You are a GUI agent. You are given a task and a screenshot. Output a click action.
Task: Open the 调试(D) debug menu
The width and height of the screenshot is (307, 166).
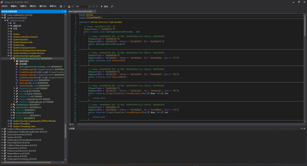(33, 6)
